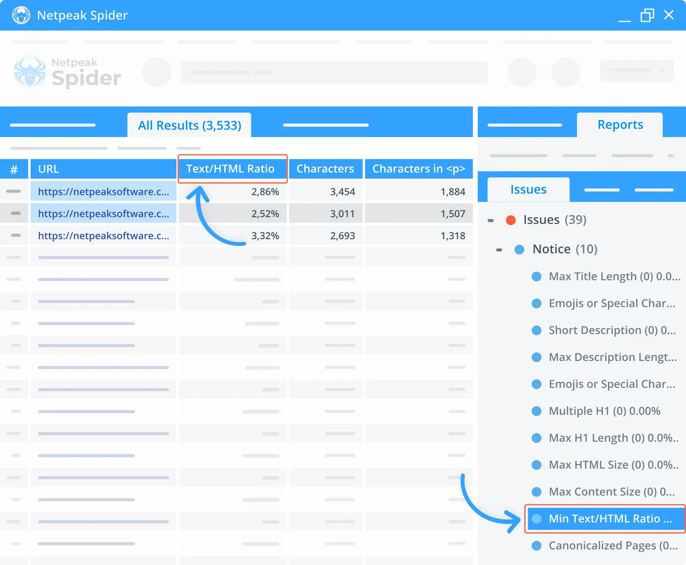The height and width of the screenshot is (565, 686).
Task: Click the # column header
Action: click(14, 169)
